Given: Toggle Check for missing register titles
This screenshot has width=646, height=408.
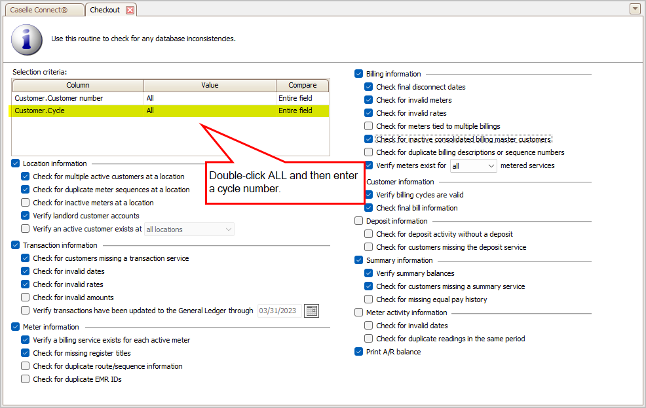Looking at the screenshot, I should tap(26, 353).
